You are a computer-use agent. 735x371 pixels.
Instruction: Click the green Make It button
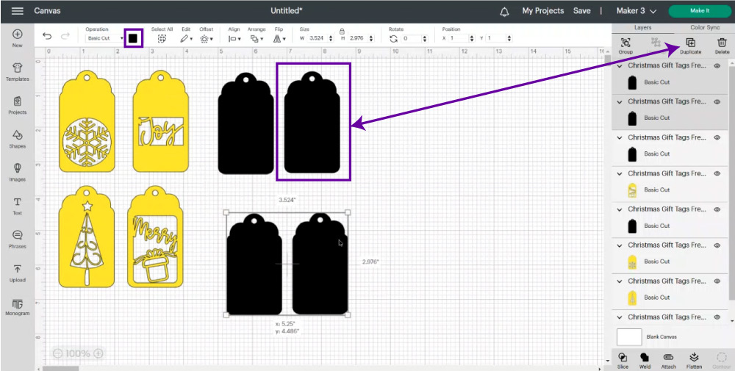(699, 11)
